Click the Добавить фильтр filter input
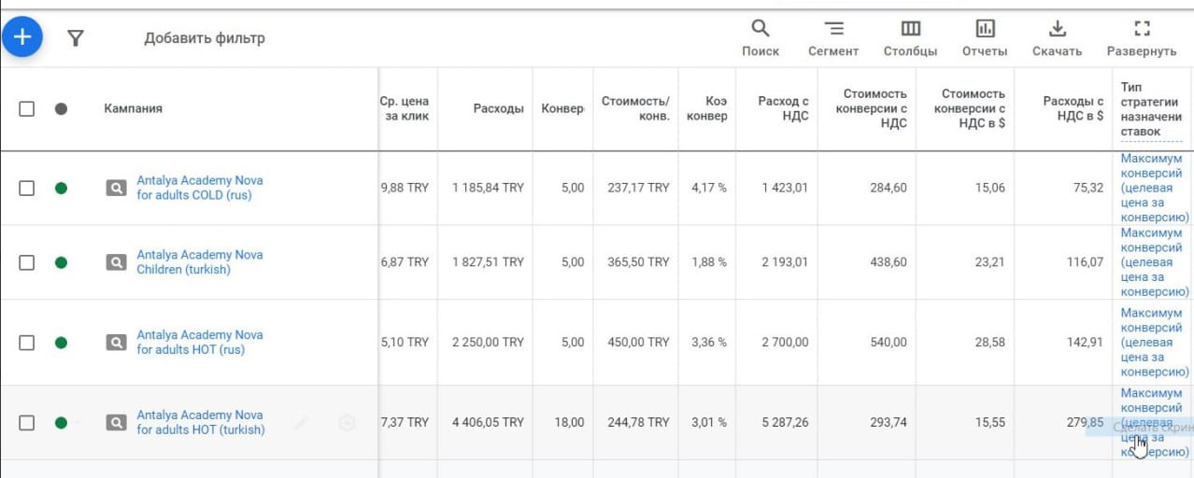Image resolution: width=1194 pixels, height=478 pixels. point(205,38)
